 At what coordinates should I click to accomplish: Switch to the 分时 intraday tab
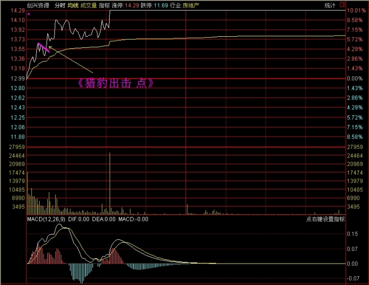pyautogui.click(x=59, y=5)
